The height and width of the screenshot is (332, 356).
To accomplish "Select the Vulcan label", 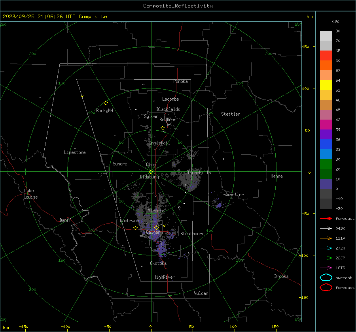I will click(x=201, y=293).
